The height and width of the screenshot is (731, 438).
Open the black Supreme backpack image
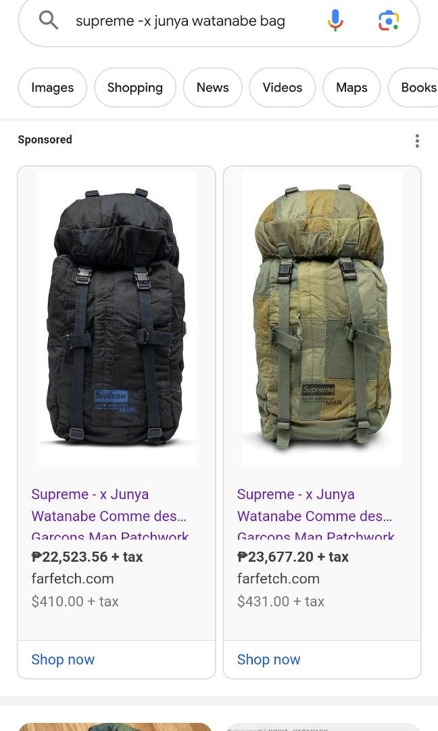[x=116, y=318]
